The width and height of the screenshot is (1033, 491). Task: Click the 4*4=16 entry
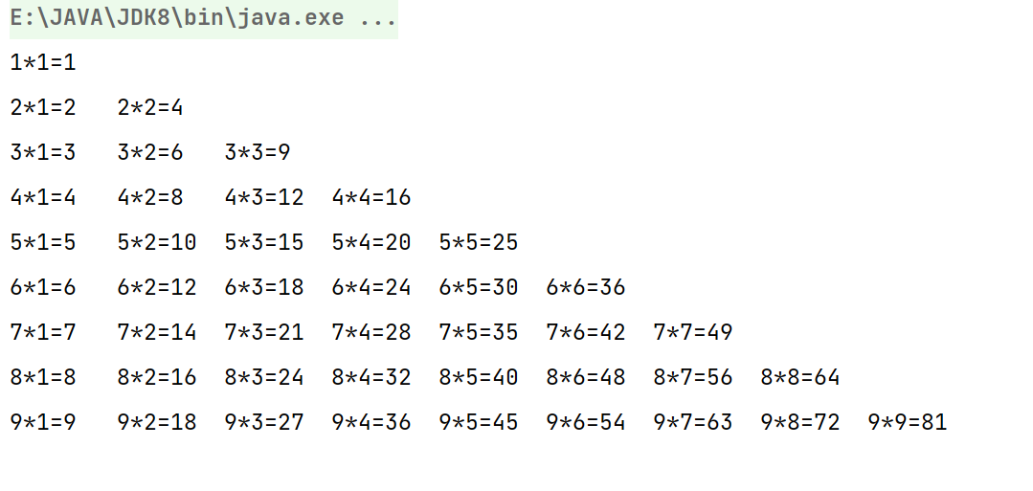click(x=371, y=198)
